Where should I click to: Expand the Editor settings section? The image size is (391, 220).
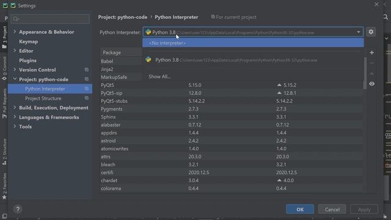tap(15, 51)
